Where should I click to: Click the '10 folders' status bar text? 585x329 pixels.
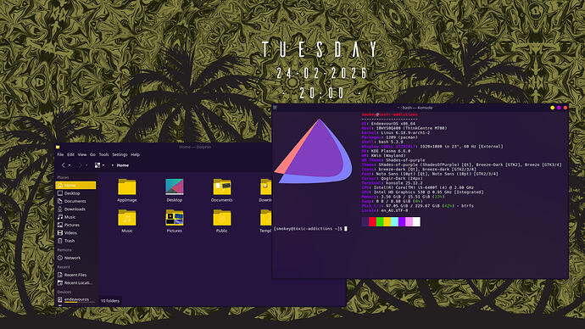tap(110, 301)
